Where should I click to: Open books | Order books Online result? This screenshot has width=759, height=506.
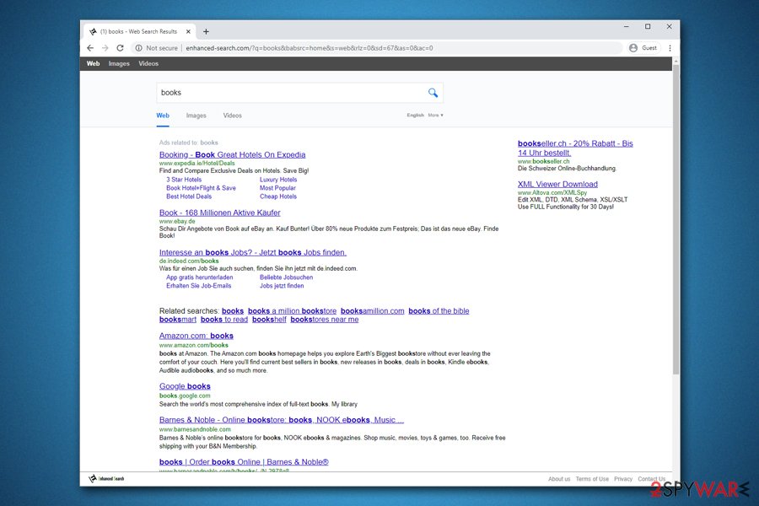(x=244, y=462)
